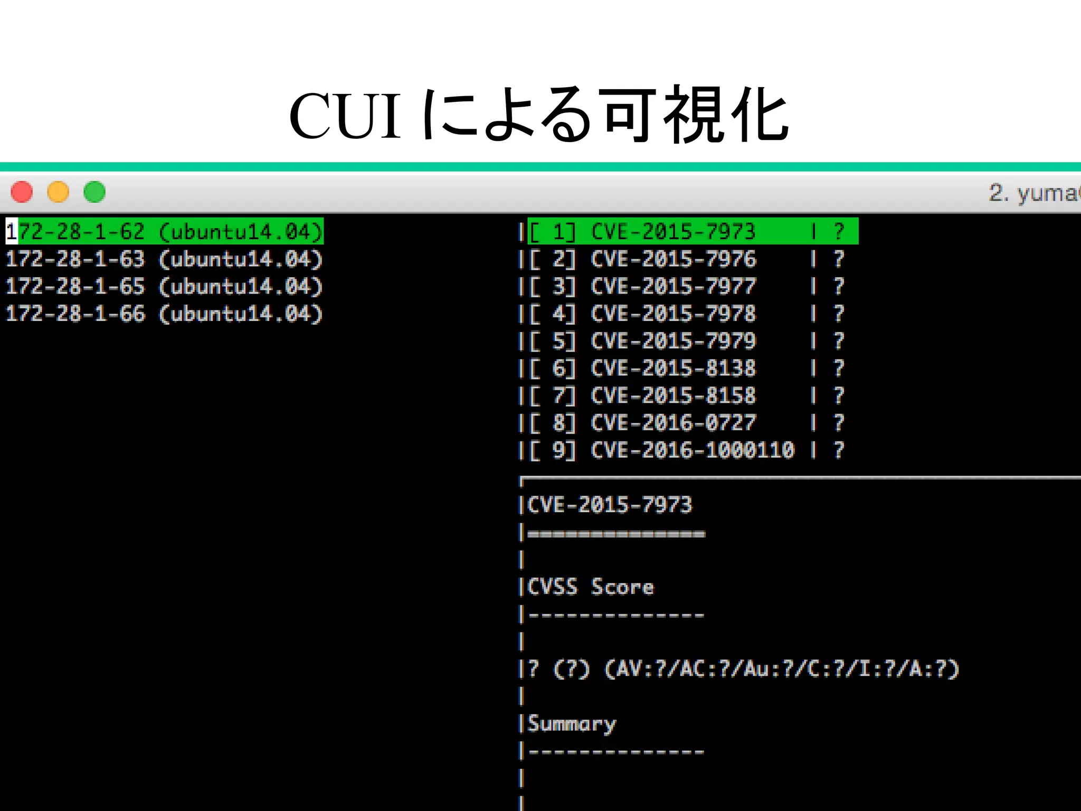Click the Summary heading

572,724
